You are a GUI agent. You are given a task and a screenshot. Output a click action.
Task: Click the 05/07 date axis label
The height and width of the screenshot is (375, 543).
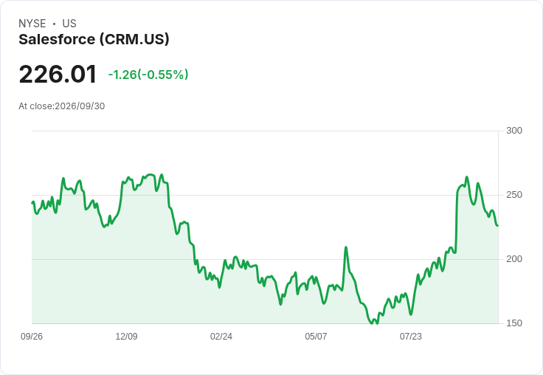click(x=316, y=336)
